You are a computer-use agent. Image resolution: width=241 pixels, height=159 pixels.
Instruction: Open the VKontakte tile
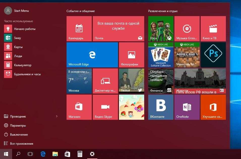(161, 107)
